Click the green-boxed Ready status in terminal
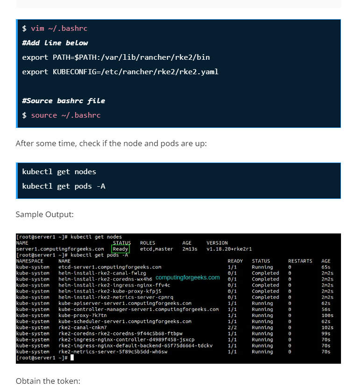Image resolution: width=348 pixels, height=388 pixels. click(x=121, y=249)
